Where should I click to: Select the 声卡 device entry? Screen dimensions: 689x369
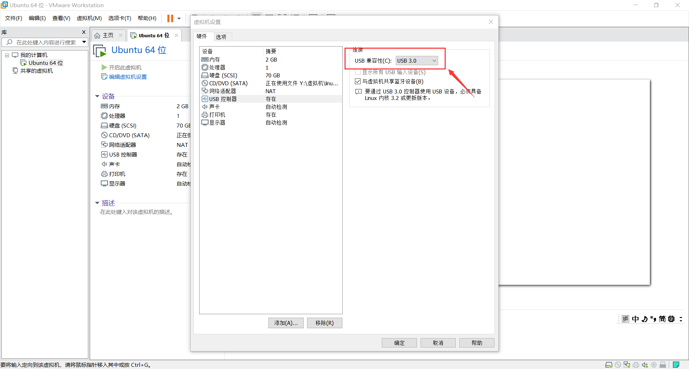(214, 106)
